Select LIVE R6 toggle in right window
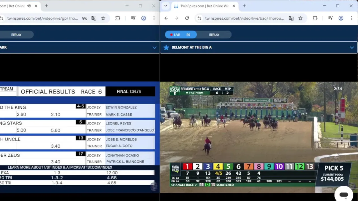358x201 pixels. [x=181, y=35]
